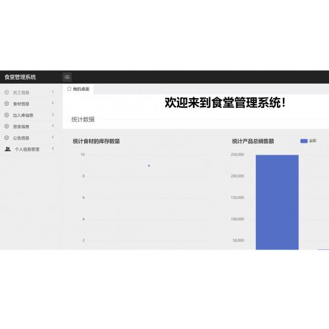Click the blue sales bar in chart
329x329 pixels.
[277, 202]
